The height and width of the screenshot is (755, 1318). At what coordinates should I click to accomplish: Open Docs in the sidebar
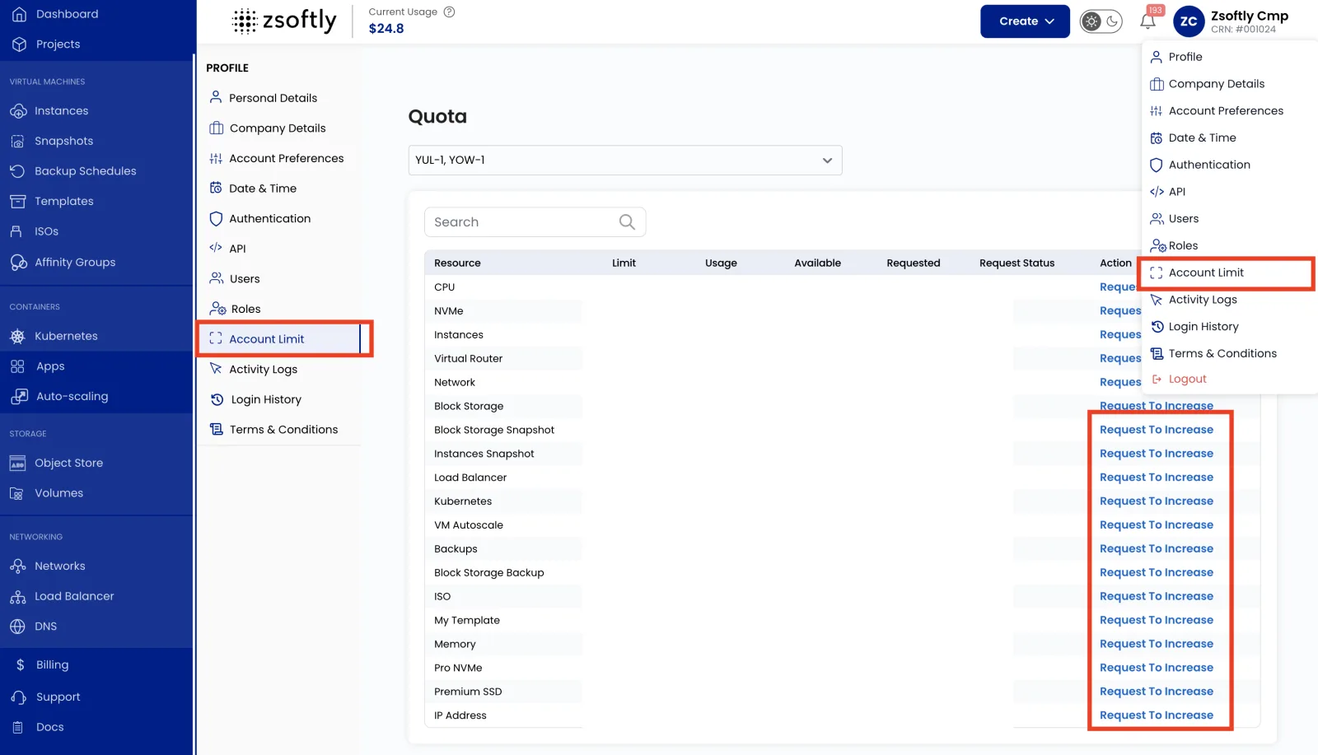click(38, 727)
